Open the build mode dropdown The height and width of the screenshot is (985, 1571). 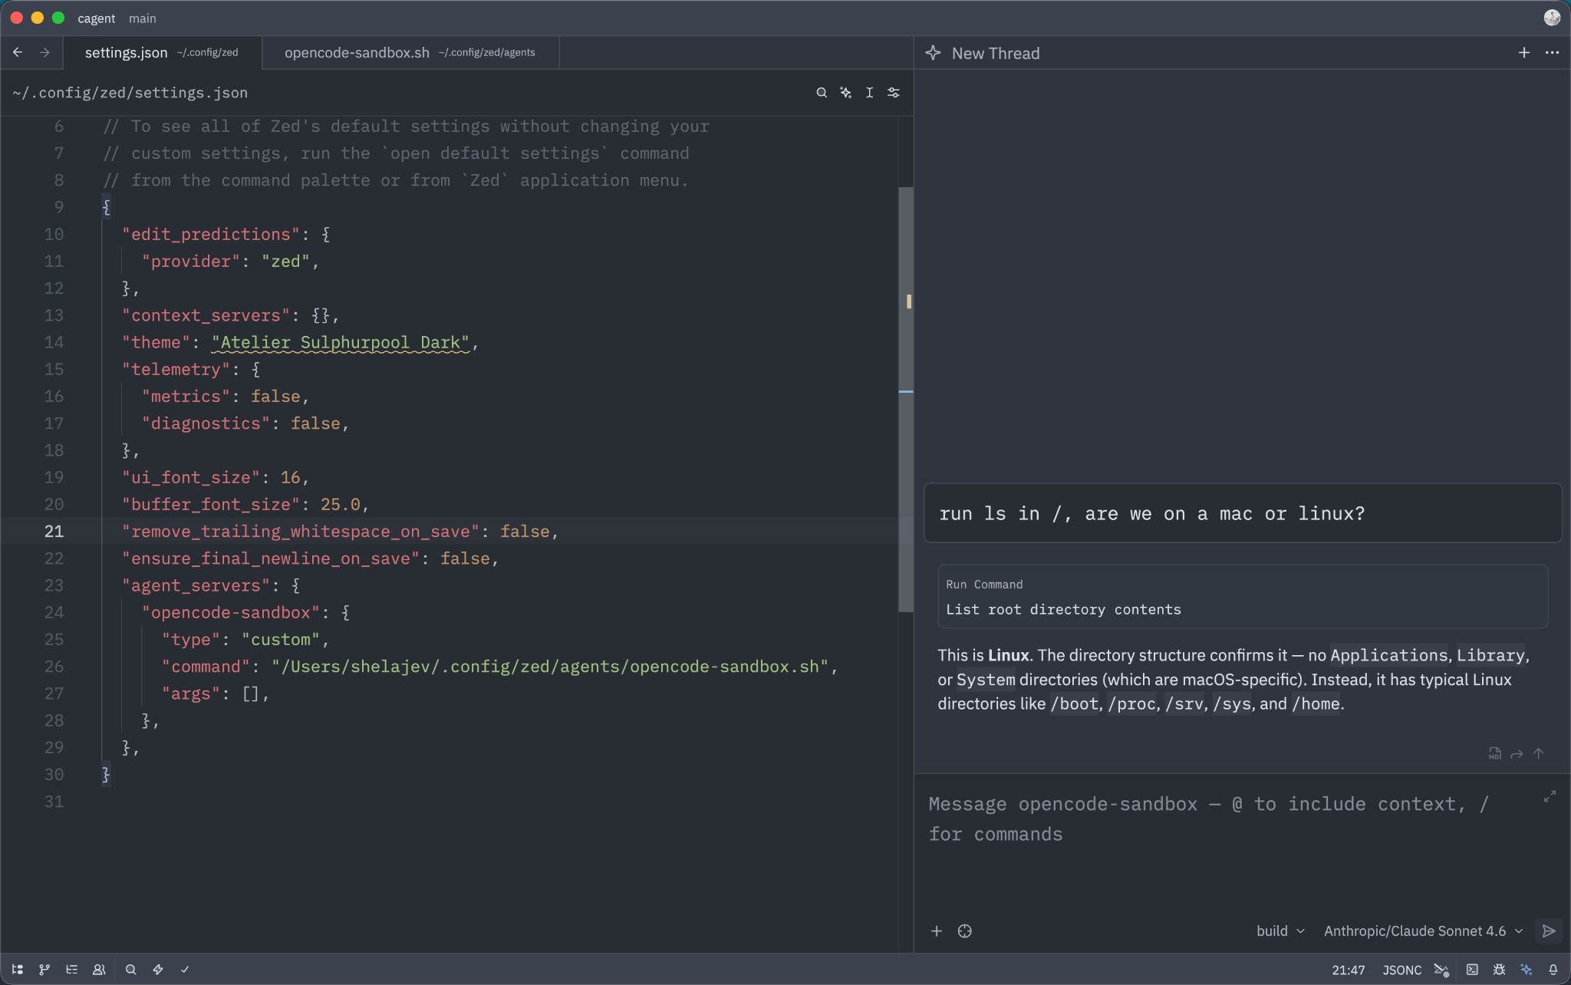click(1280, 931)
